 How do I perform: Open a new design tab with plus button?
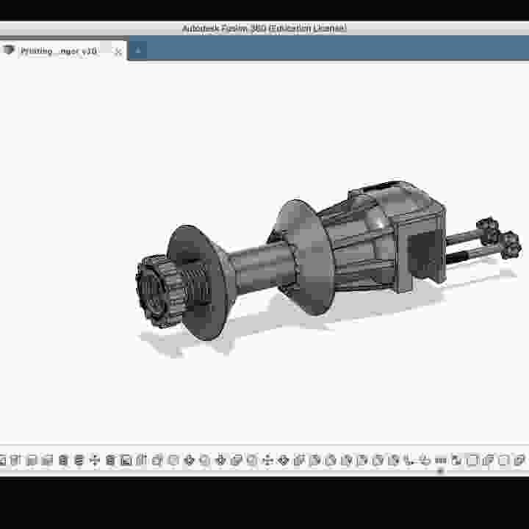138,51
